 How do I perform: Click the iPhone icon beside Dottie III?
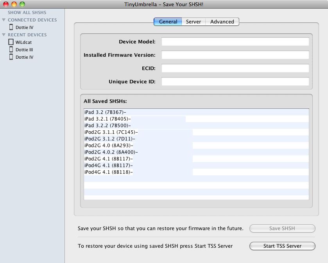(x=11, y=50)
